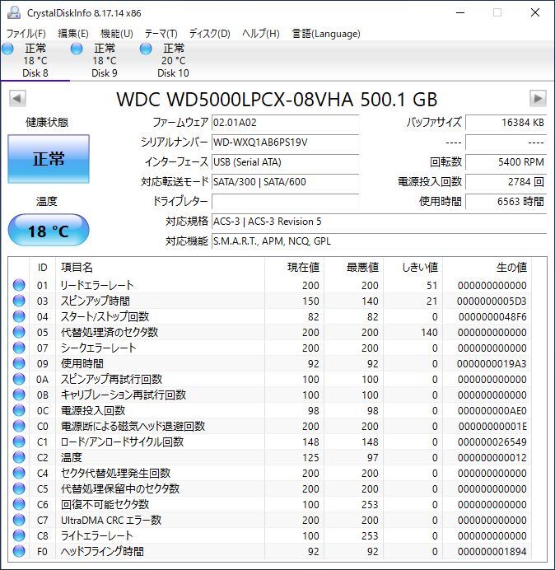Click the CrystalDiskInfo app icon in title bar

pyautogui.click(x=14, y=12)
